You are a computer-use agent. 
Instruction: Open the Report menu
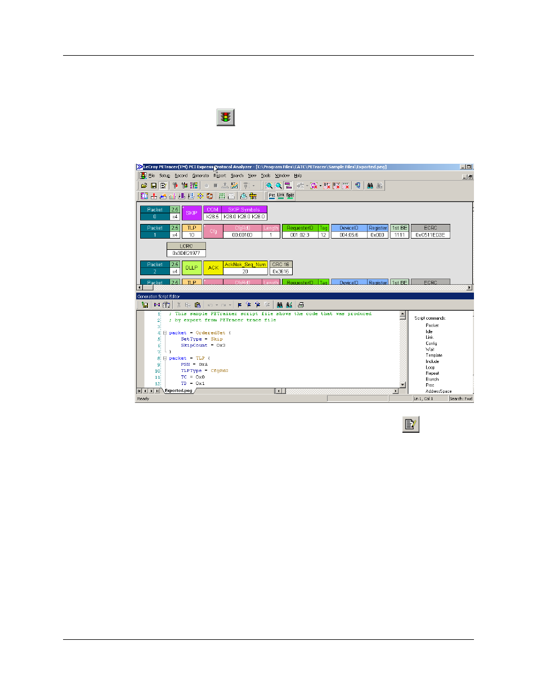220,176
